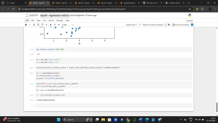Switch to gradient descent notebook tab
The height and width of the screenshot is (123, 218).
pos(130,3)
